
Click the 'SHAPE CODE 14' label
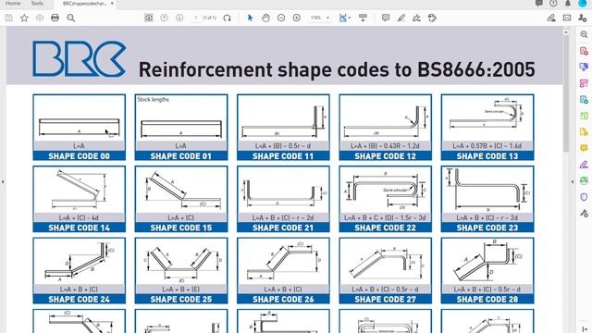pyautogui.click(x=80, y=228)
